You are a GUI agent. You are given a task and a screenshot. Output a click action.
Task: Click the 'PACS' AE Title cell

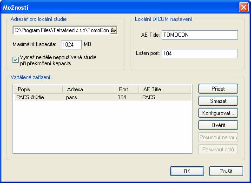(x=149, y=97)
